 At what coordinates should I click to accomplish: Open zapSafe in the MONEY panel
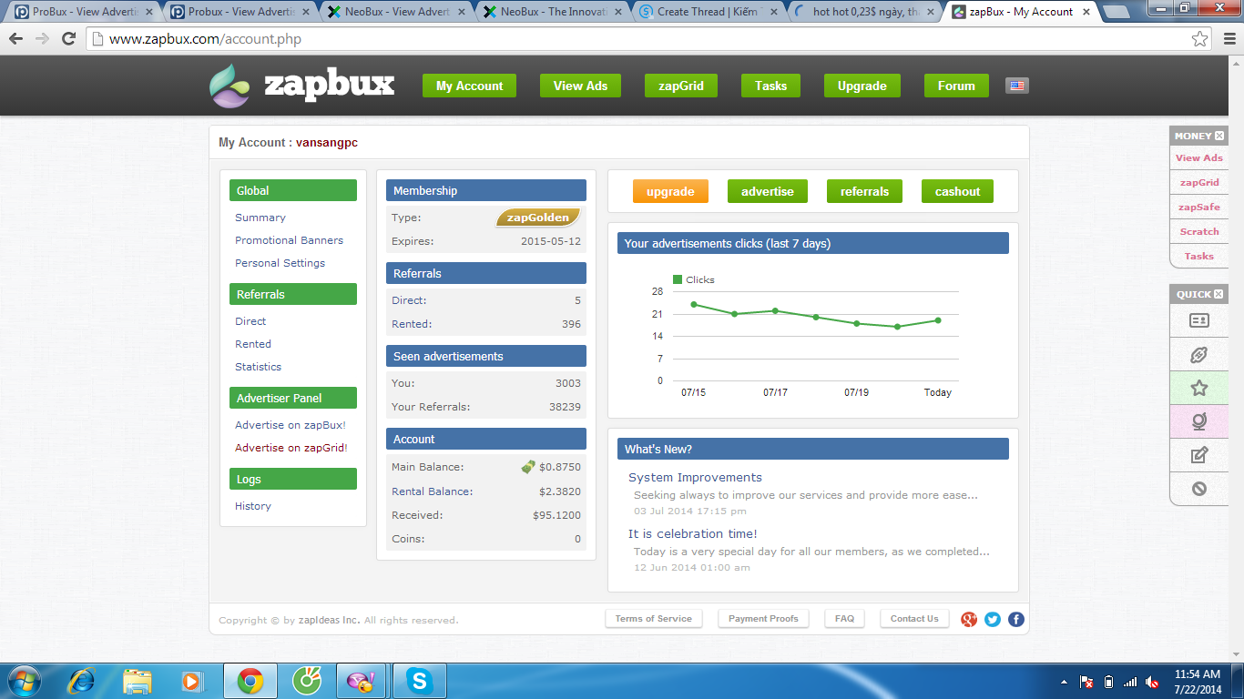point(1198,207)
